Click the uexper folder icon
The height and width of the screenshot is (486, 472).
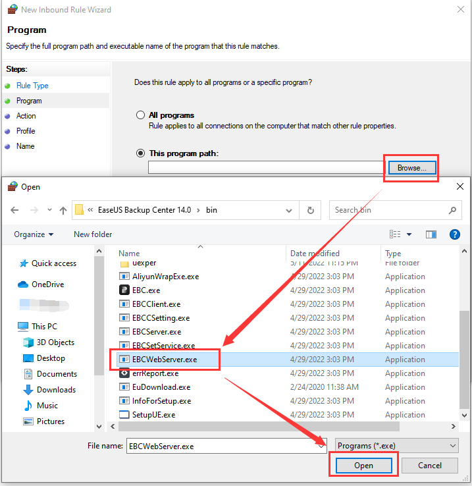[124, 264]
